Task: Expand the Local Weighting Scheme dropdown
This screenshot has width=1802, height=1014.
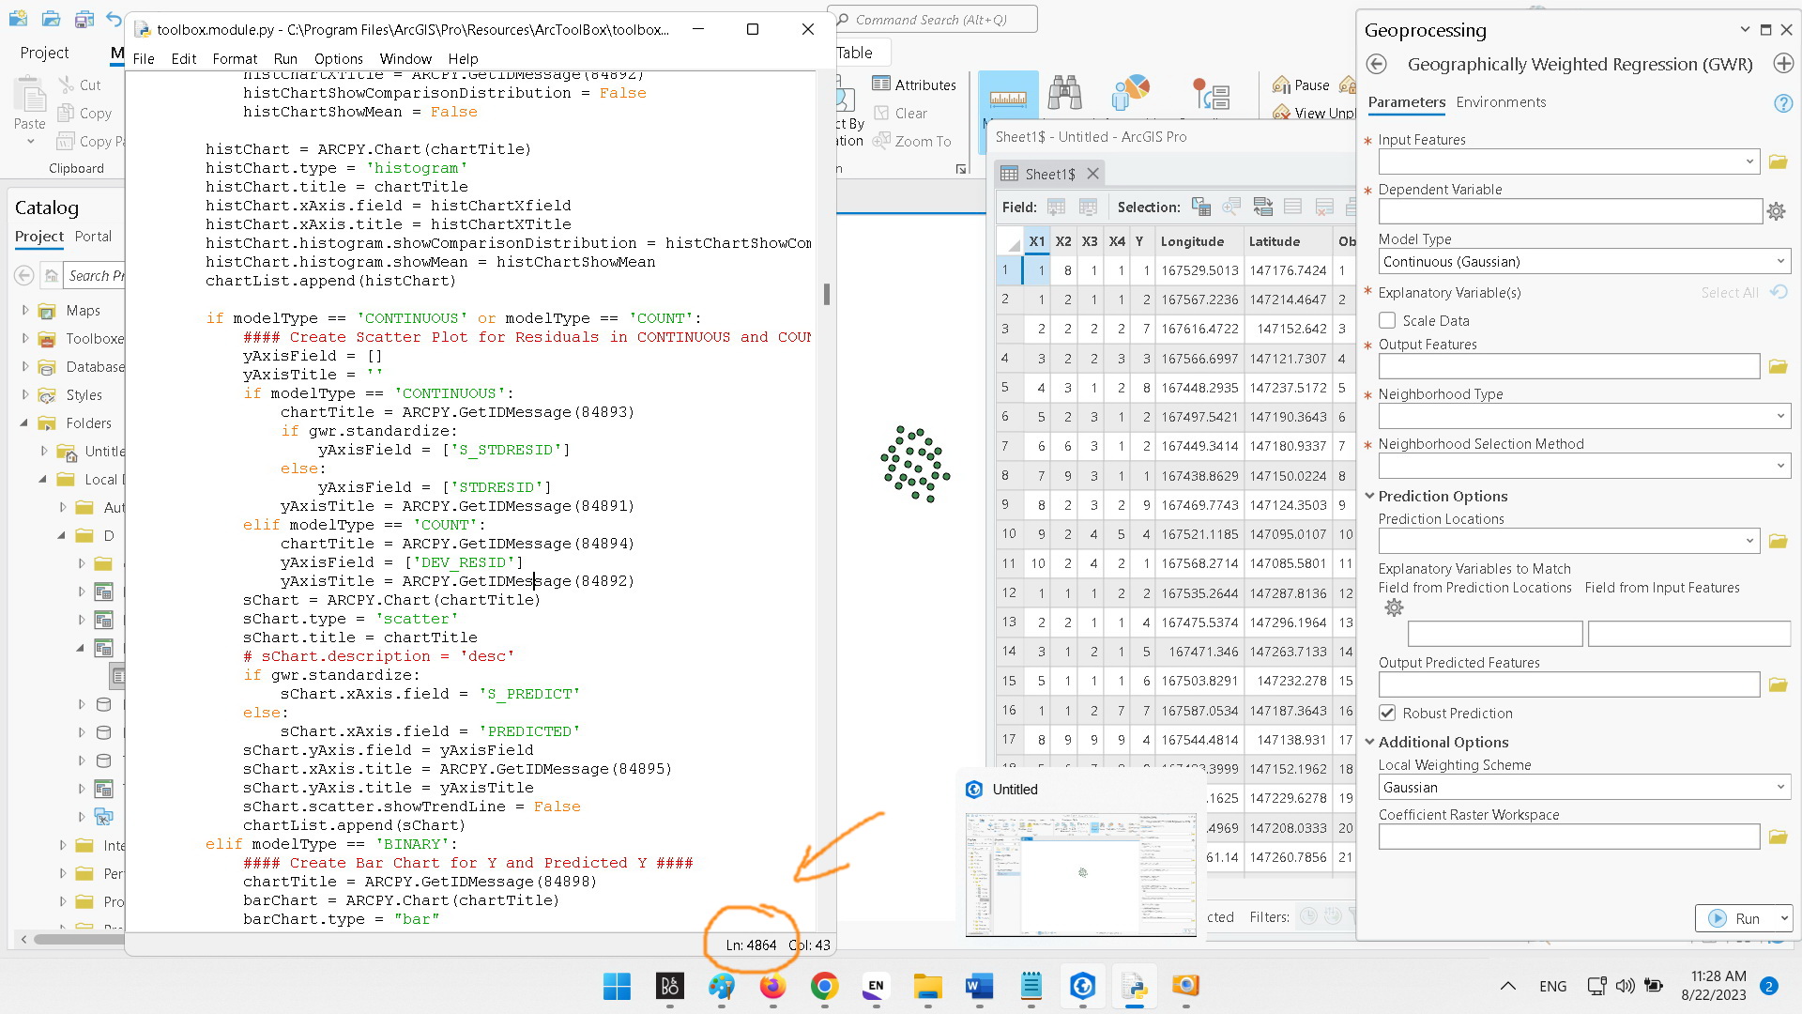Action: 1780,787
